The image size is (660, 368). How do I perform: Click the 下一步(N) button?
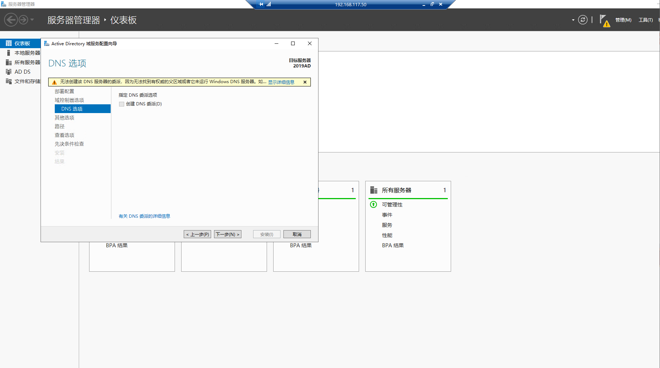(228, 234)
